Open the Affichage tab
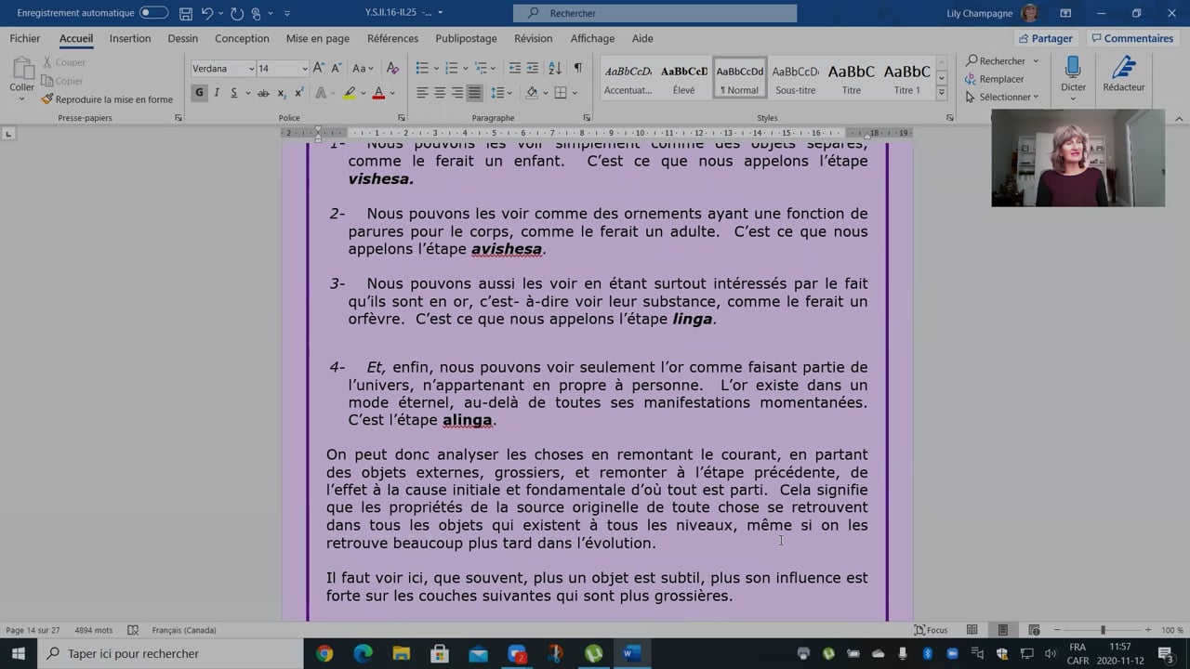1190x669 pixels. pyautogui.click(x=592, y=38)
